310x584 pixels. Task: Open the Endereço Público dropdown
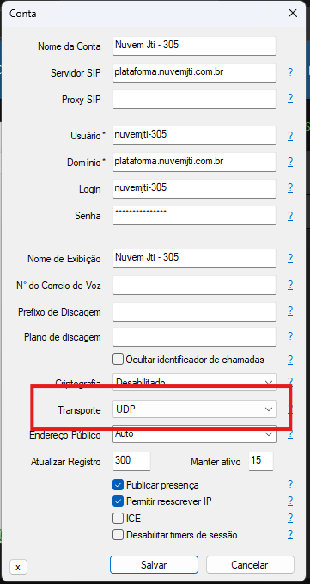tap(194, 433)
